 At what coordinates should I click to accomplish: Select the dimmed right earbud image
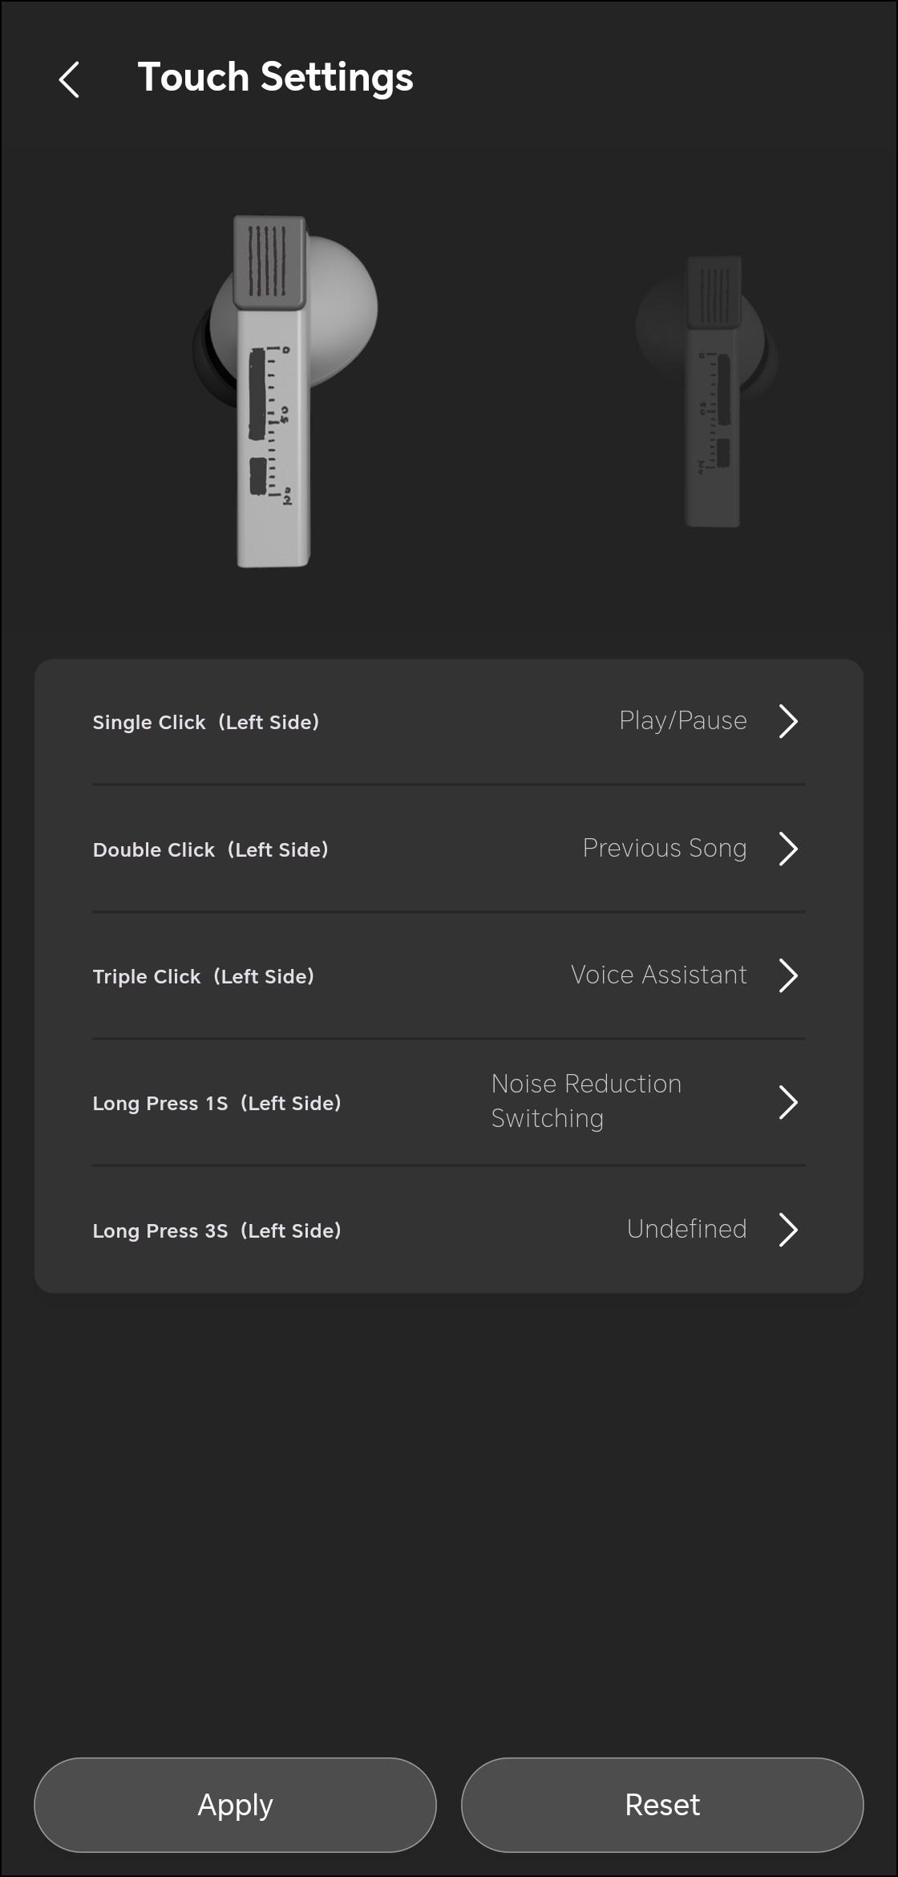coord(707,391)
